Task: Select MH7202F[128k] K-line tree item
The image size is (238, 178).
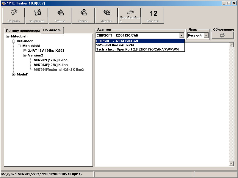Action: click(x=51, y=60)
